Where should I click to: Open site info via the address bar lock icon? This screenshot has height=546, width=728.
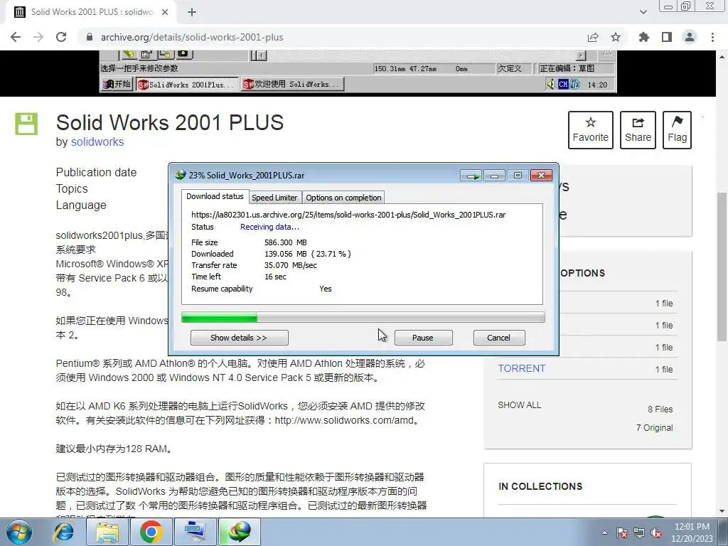(x=90, y=37)
